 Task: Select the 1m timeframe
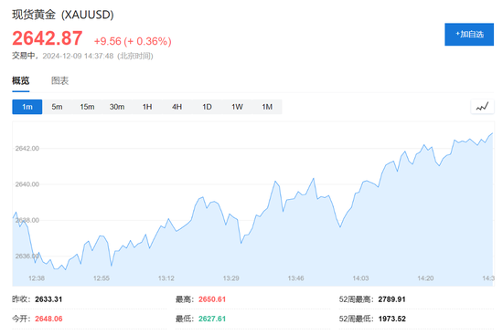27,107
